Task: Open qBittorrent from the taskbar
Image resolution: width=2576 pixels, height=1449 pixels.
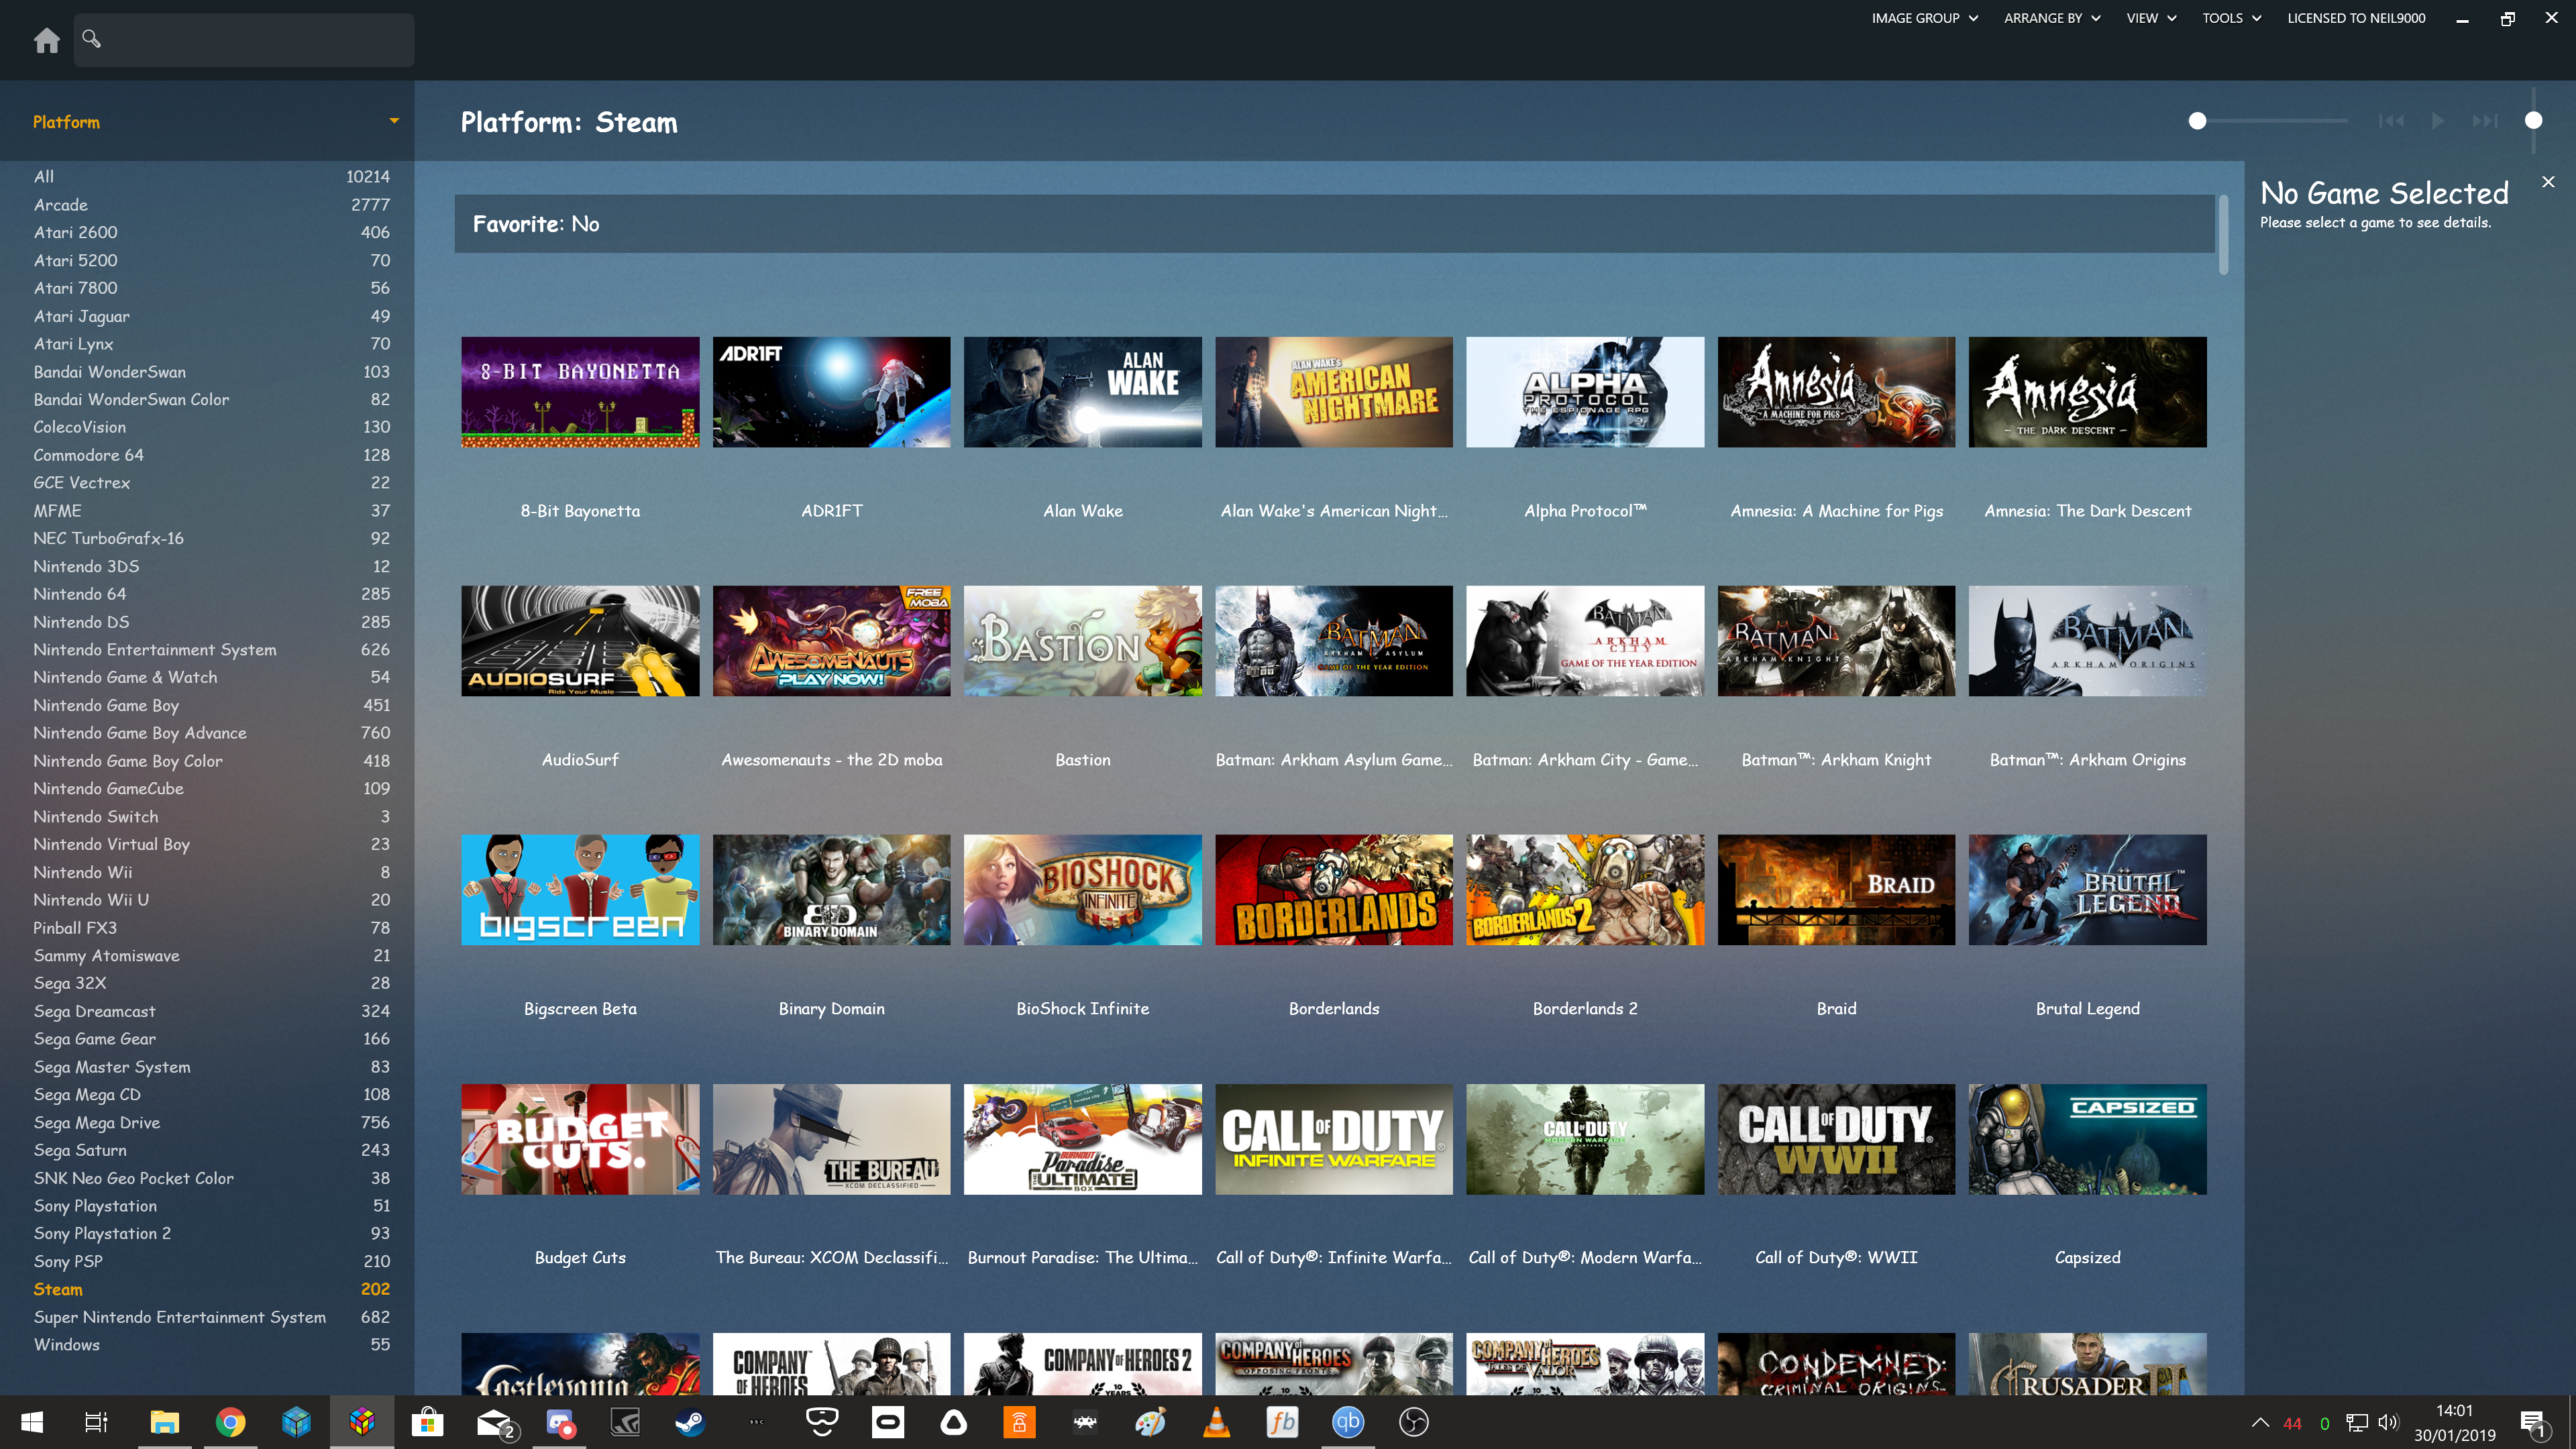Action: click(x=1348, y=1422)
